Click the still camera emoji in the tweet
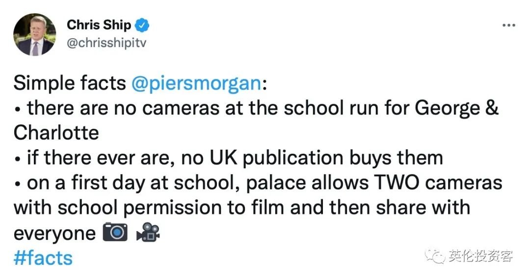This screenshot has width=530, height=279. pyautogui.click(x=115, y=233)
